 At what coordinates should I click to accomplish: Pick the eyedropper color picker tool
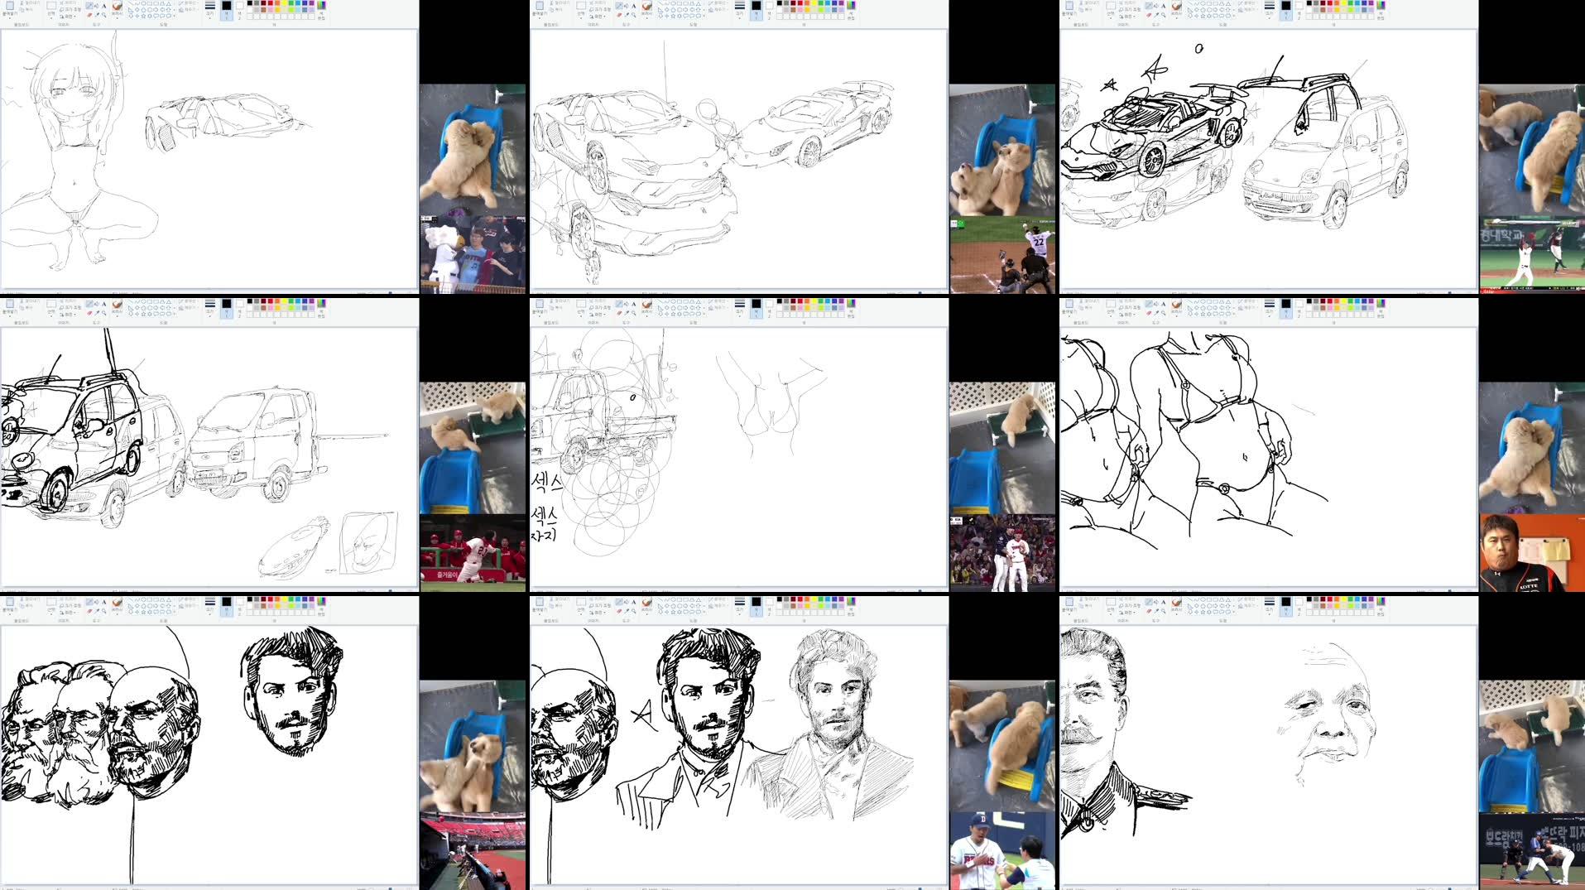[98, 15]
